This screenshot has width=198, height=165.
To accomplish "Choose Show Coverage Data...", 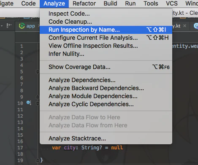I will click(106, 67).
